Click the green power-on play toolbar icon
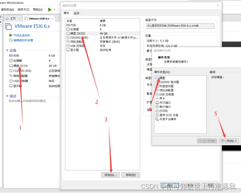The width and height of the screenshot is (241, 193). [50, 9]
